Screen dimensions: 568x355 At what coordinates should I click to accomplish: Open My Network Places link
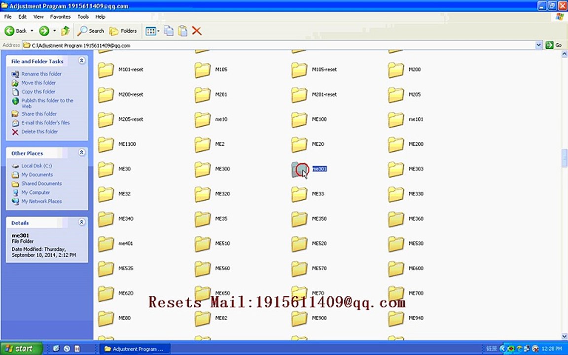pos(41,201)
